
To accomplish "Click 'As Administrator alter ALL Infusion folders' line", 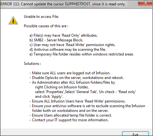I will click(x=72, y=82).
